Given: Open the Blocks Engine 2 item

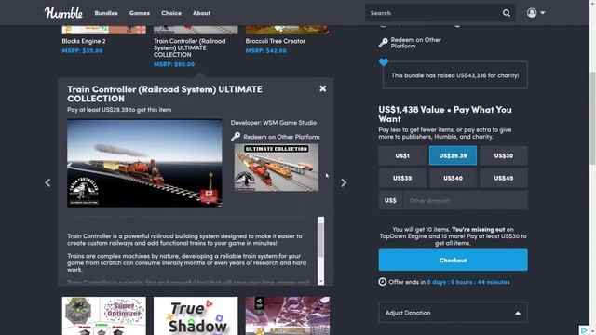Looking at the screenshot, I should click(84, 41).
